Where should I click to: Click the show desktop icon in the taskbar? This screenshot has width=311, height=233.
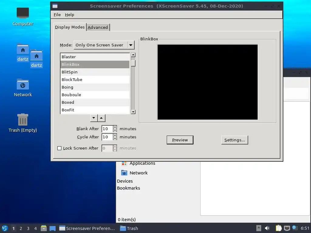(53, 228)
